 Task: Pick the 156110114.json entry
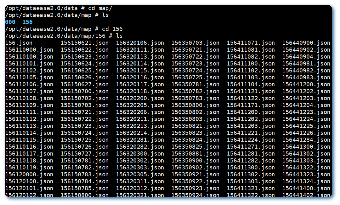[29, 133]
